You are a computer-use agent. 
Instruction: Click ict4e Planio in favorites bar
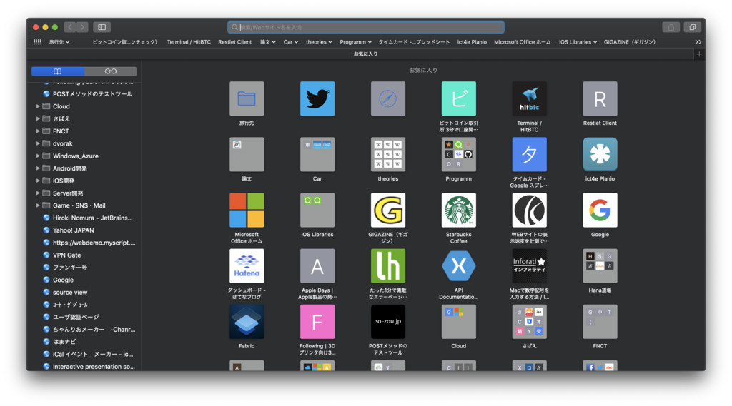pyautogui.click(x=472, y=42)
